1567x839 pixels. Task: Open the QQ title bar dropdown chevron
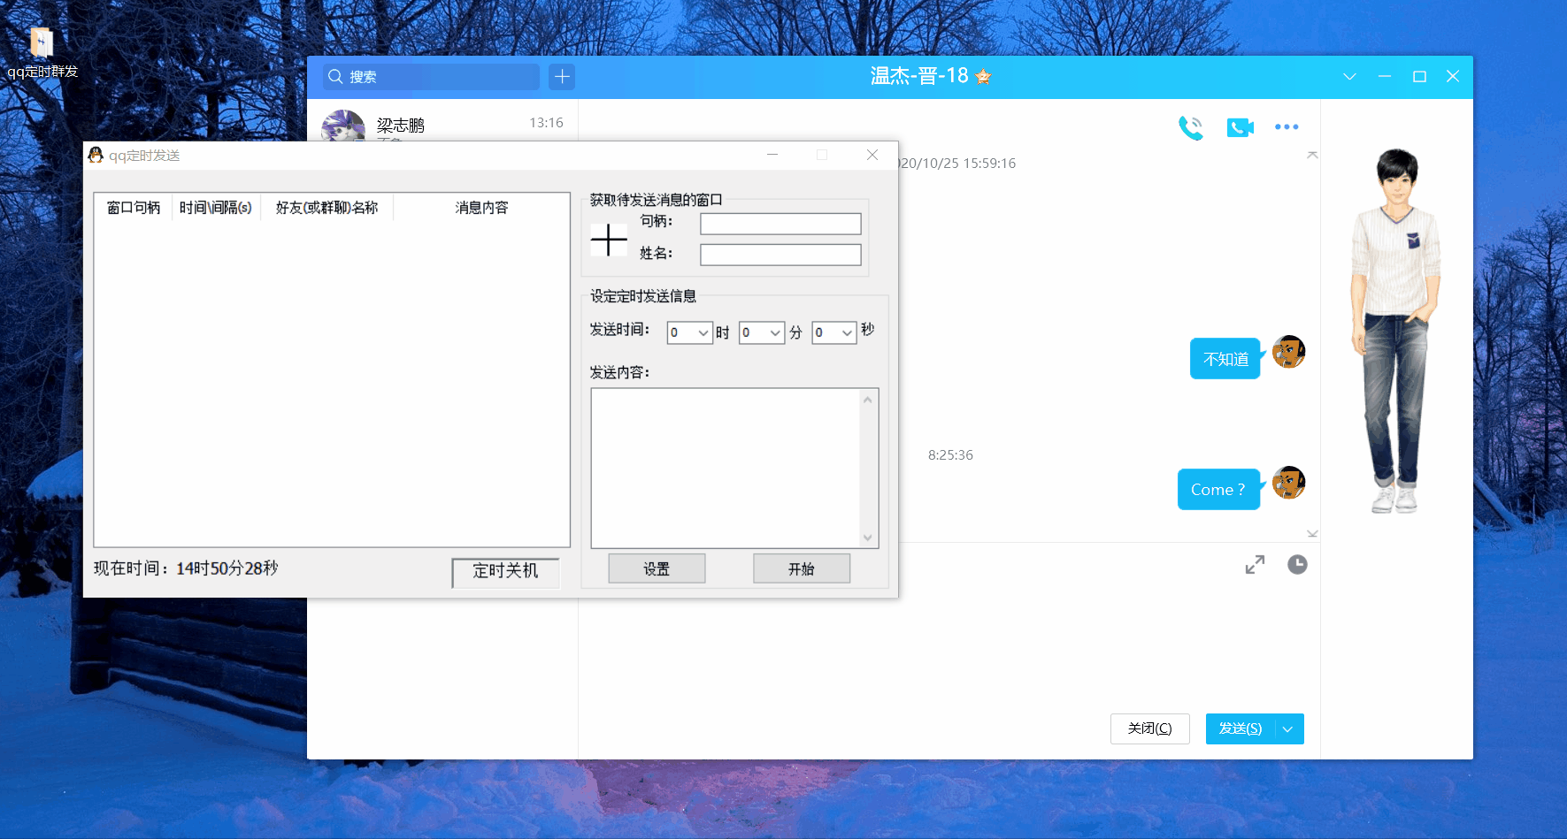pos(1349,77)
